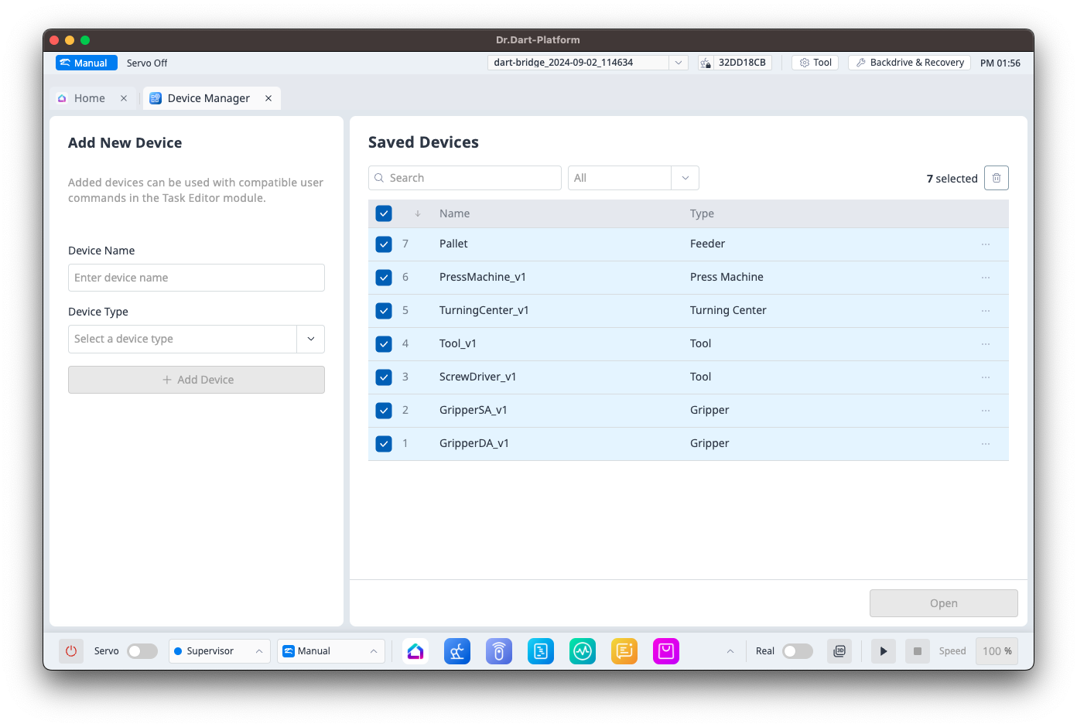Open the Home module icon in dock
The height and width of the screenshot is (727, 1077).
415,651
